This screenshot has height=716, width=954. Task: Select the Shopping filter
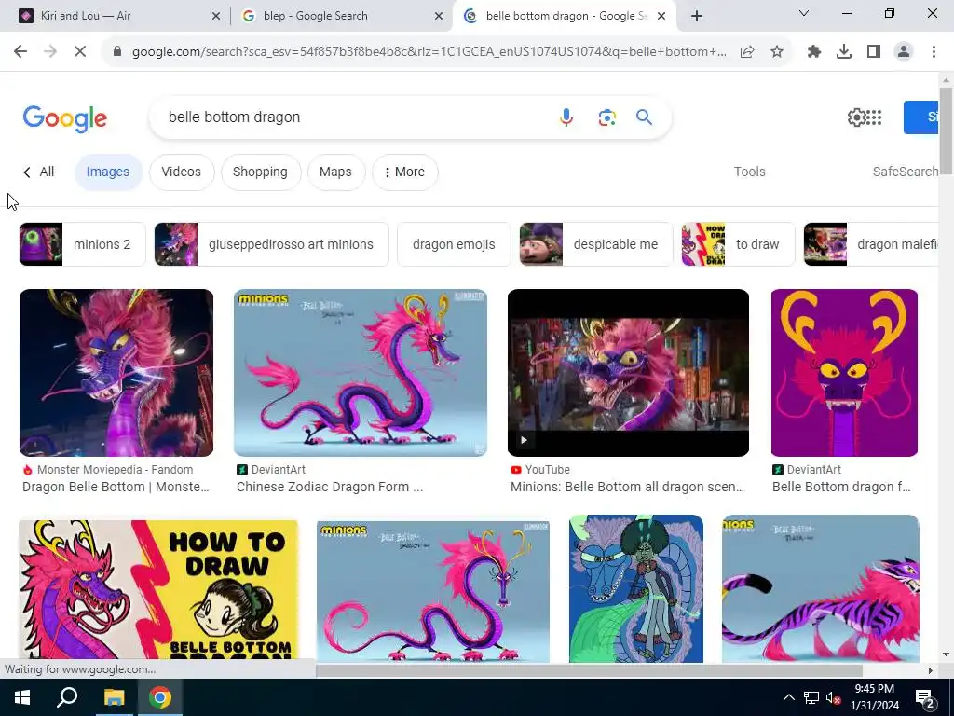click(261, 172)
